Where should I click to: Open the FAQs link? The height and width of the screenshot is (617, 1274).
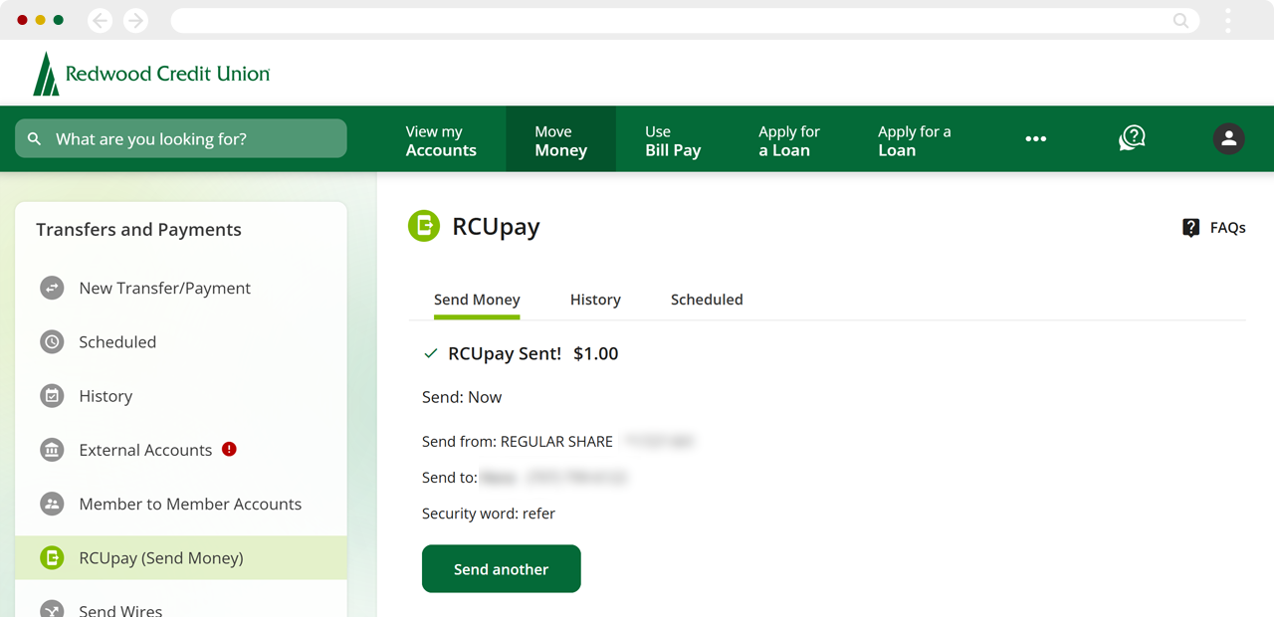coord(1213,228)
